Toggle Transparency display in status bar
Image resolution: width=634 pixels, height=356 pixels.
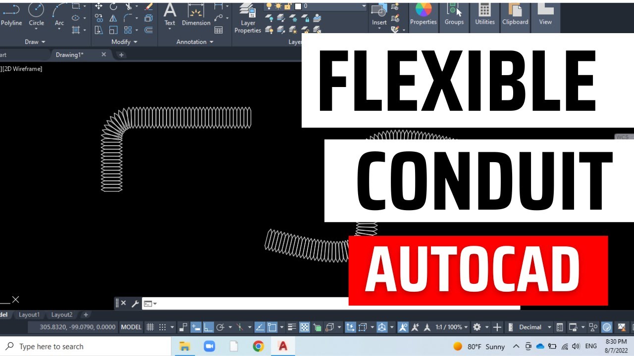coord(305,327)
